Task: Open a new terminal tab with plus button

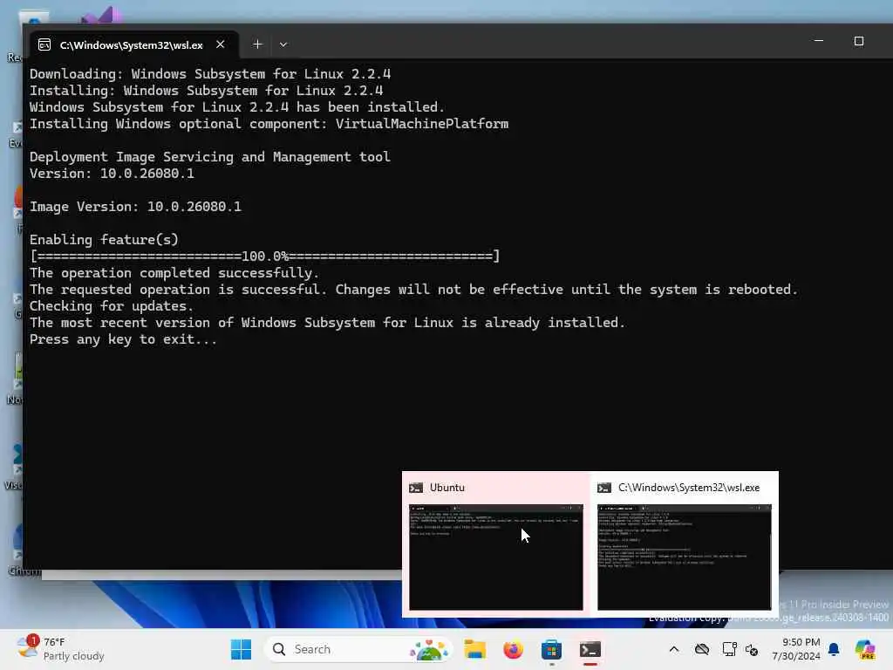Action: [257, 44]
